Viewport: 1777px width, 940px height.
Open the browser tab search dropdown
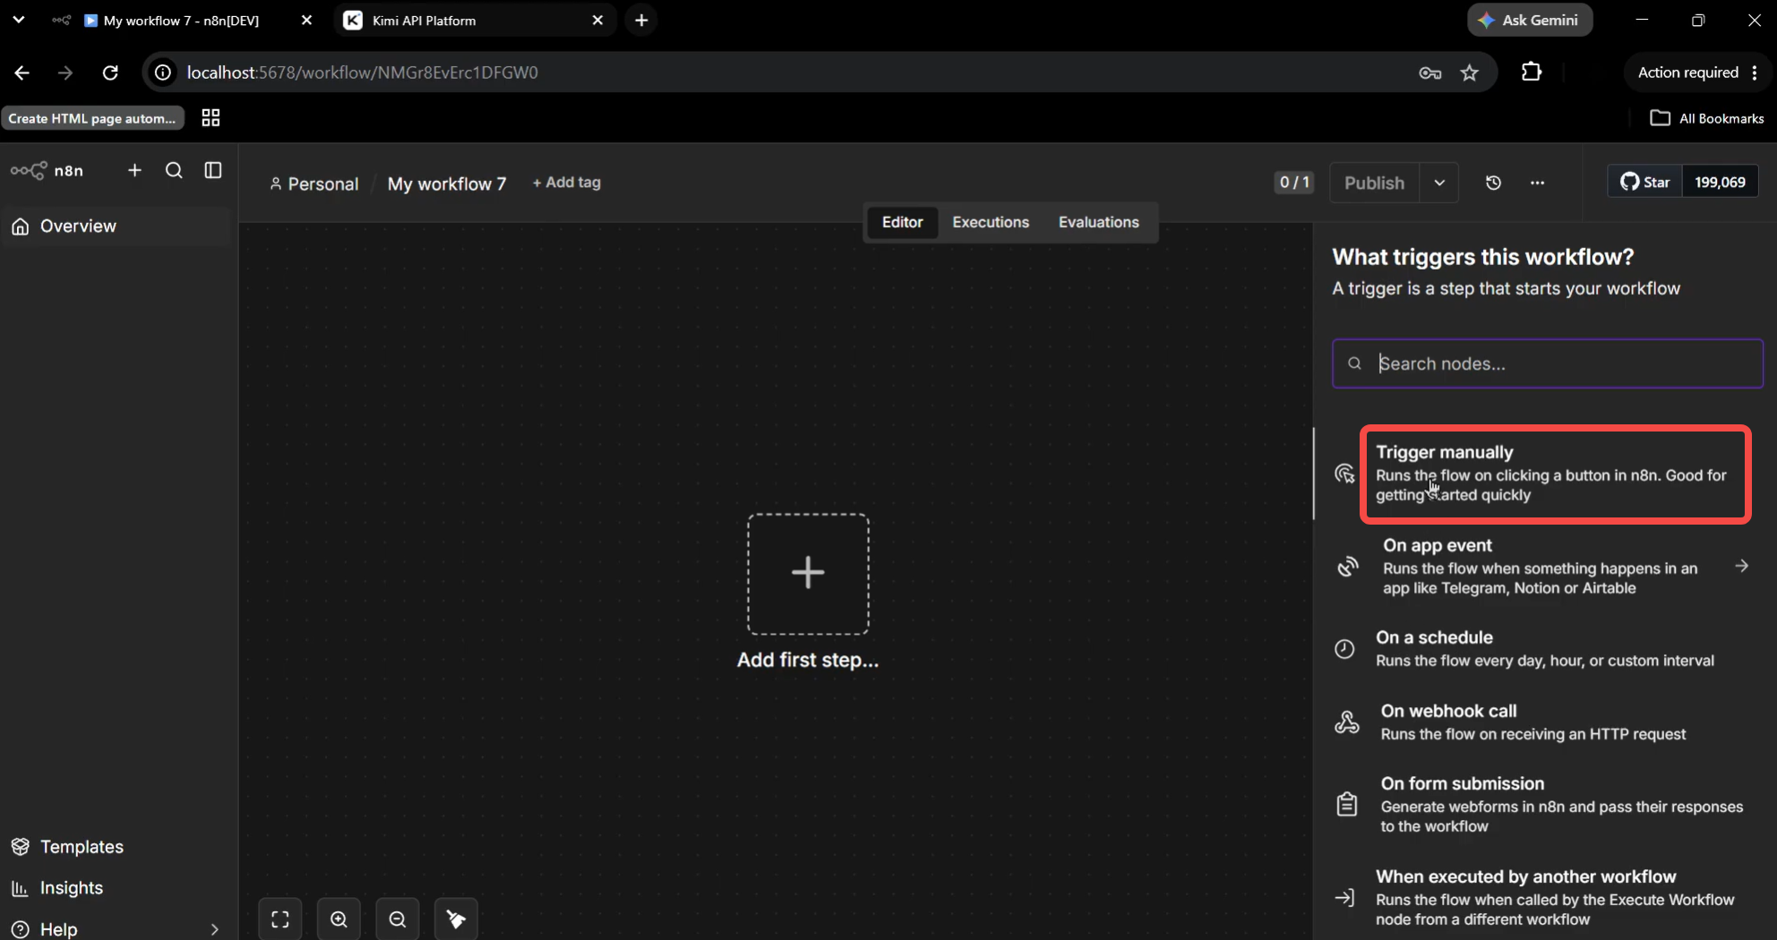pos(18,20)
